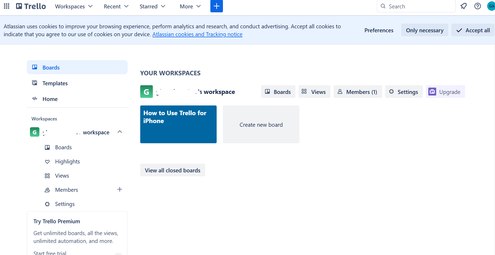Click the plus icon next to Members
The image size is (495, 255).
[x=120, y=189]
